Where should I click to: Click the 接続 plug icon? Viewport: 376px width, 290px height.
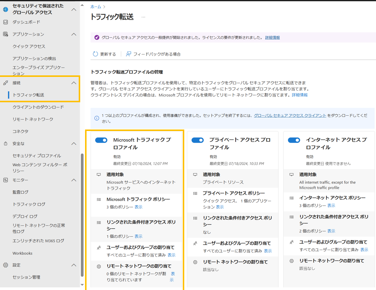[6, 83]
